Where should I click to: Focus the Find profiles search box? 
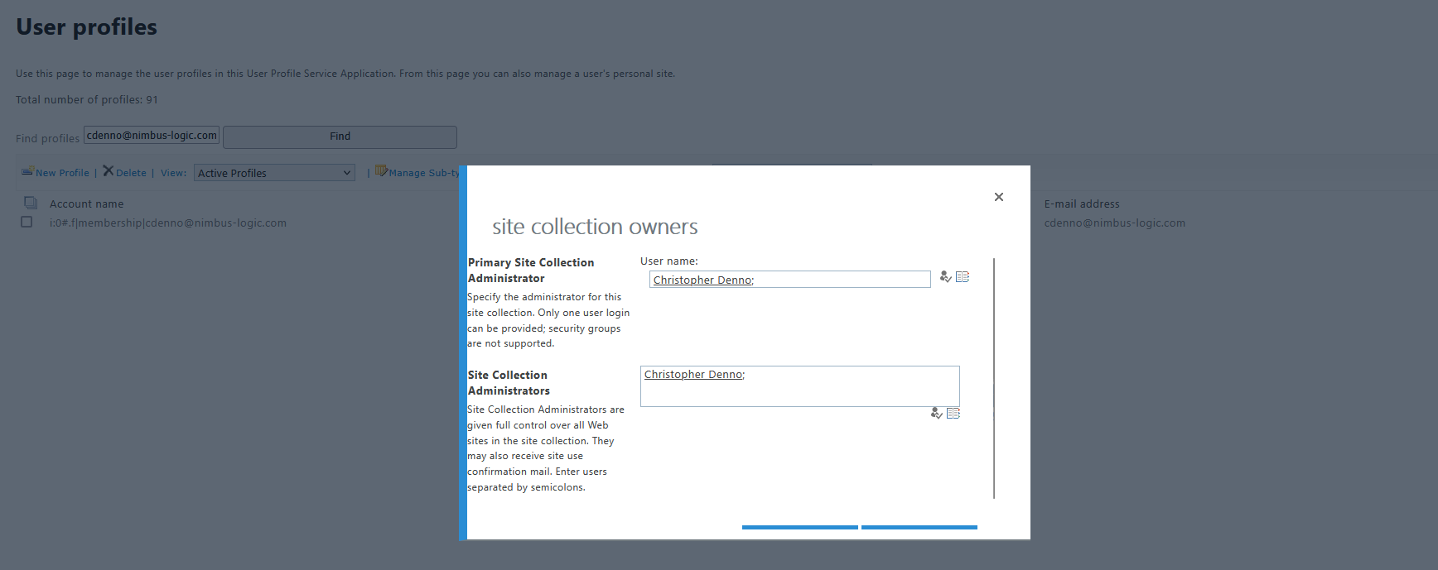click(152, 136)
